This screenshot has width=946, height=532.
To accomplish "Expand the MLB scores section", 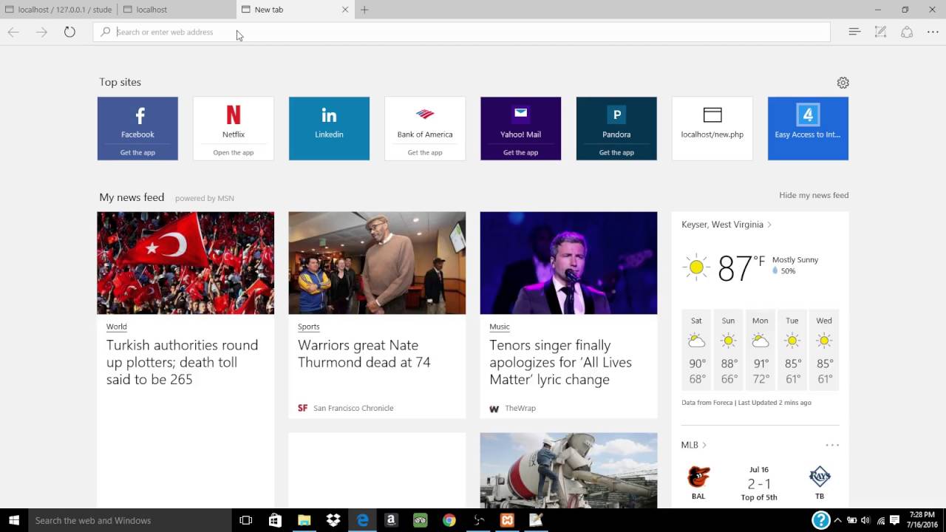I will click(x=694, y=445).
